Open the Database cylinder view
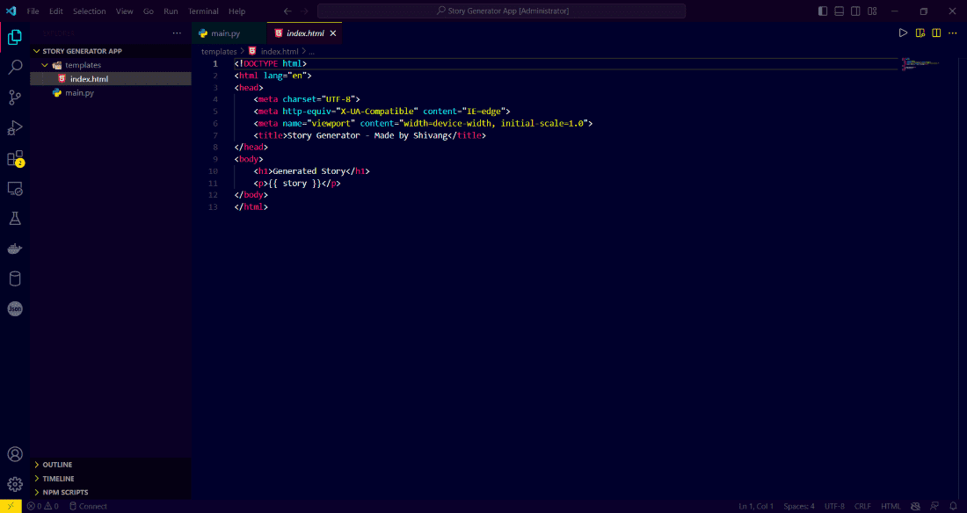This screenshot has width=967, height=513. click(x=15, y=278)
